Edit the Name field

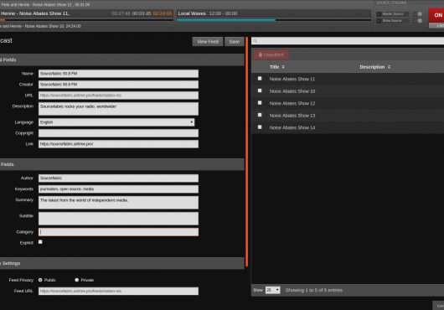tap(118, 74)
